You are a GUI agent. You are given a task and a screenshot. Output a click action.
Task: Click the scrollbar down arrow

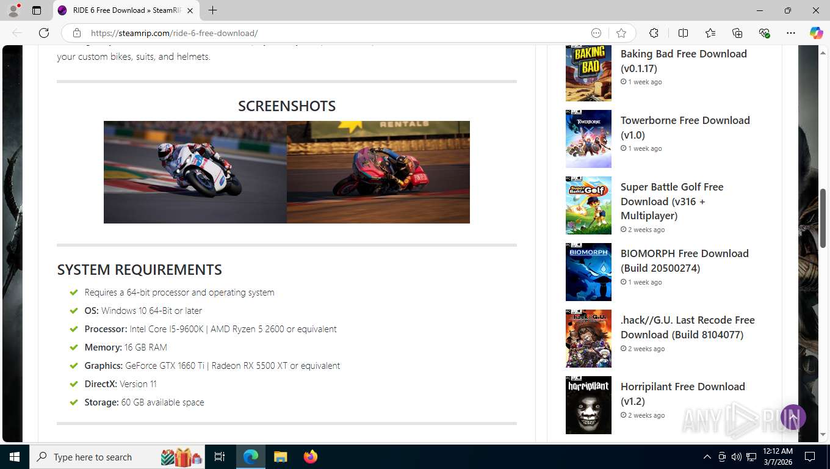(823, 435)
